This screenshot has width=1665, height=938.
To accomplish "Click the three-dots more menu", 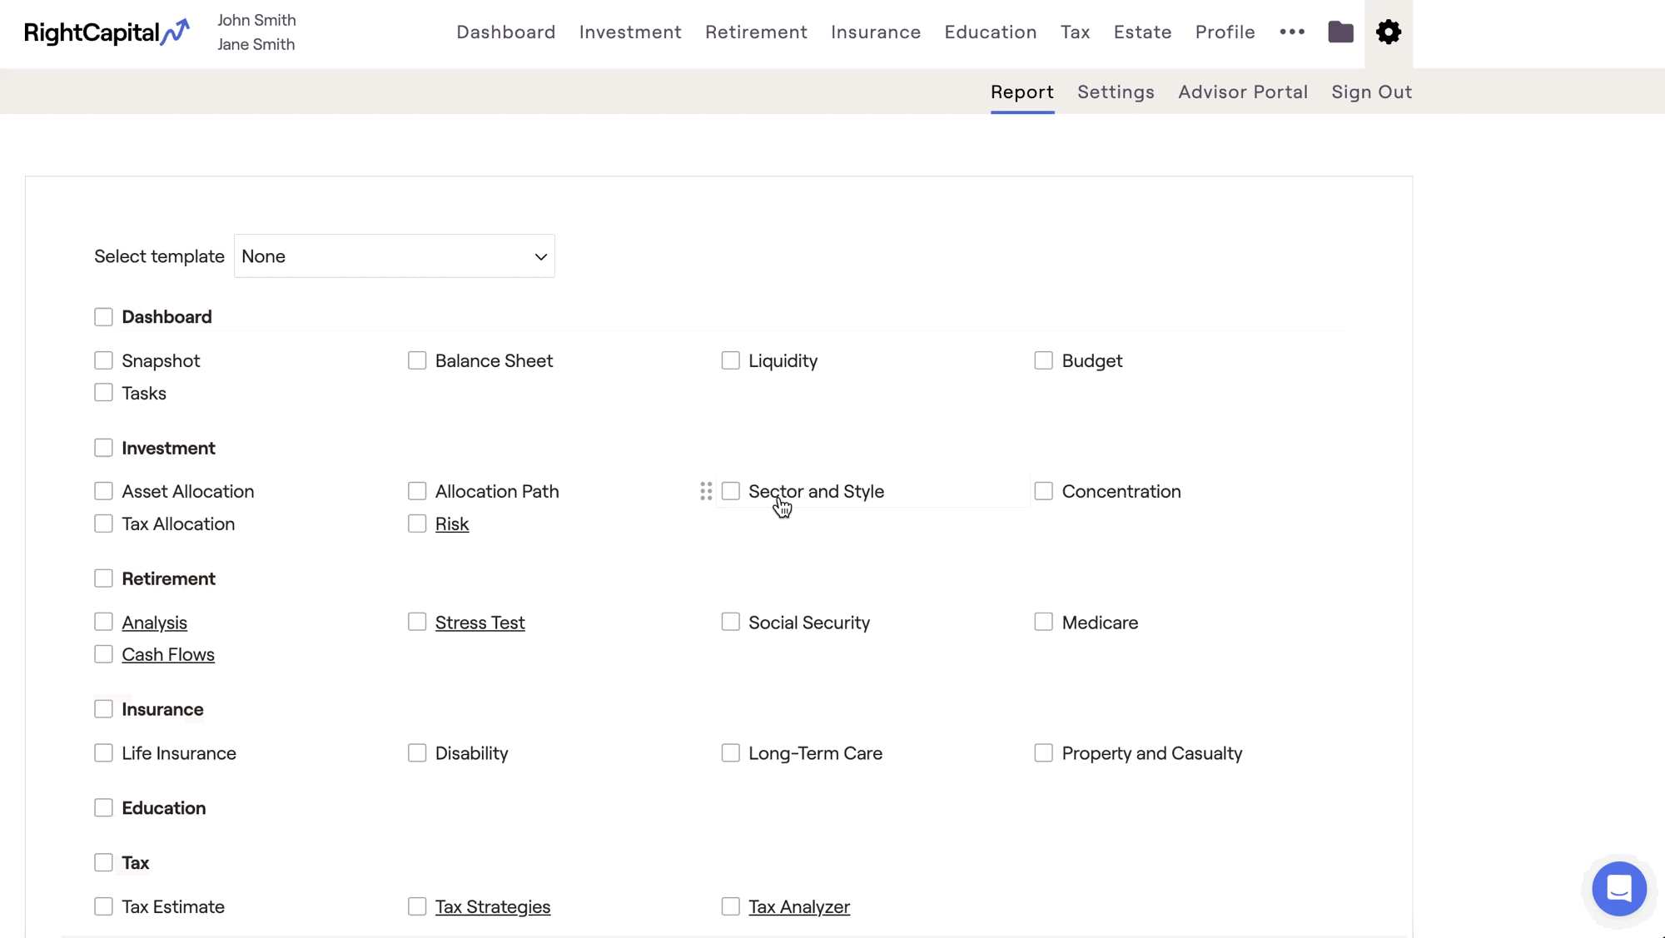I will tap(1292, 32).
